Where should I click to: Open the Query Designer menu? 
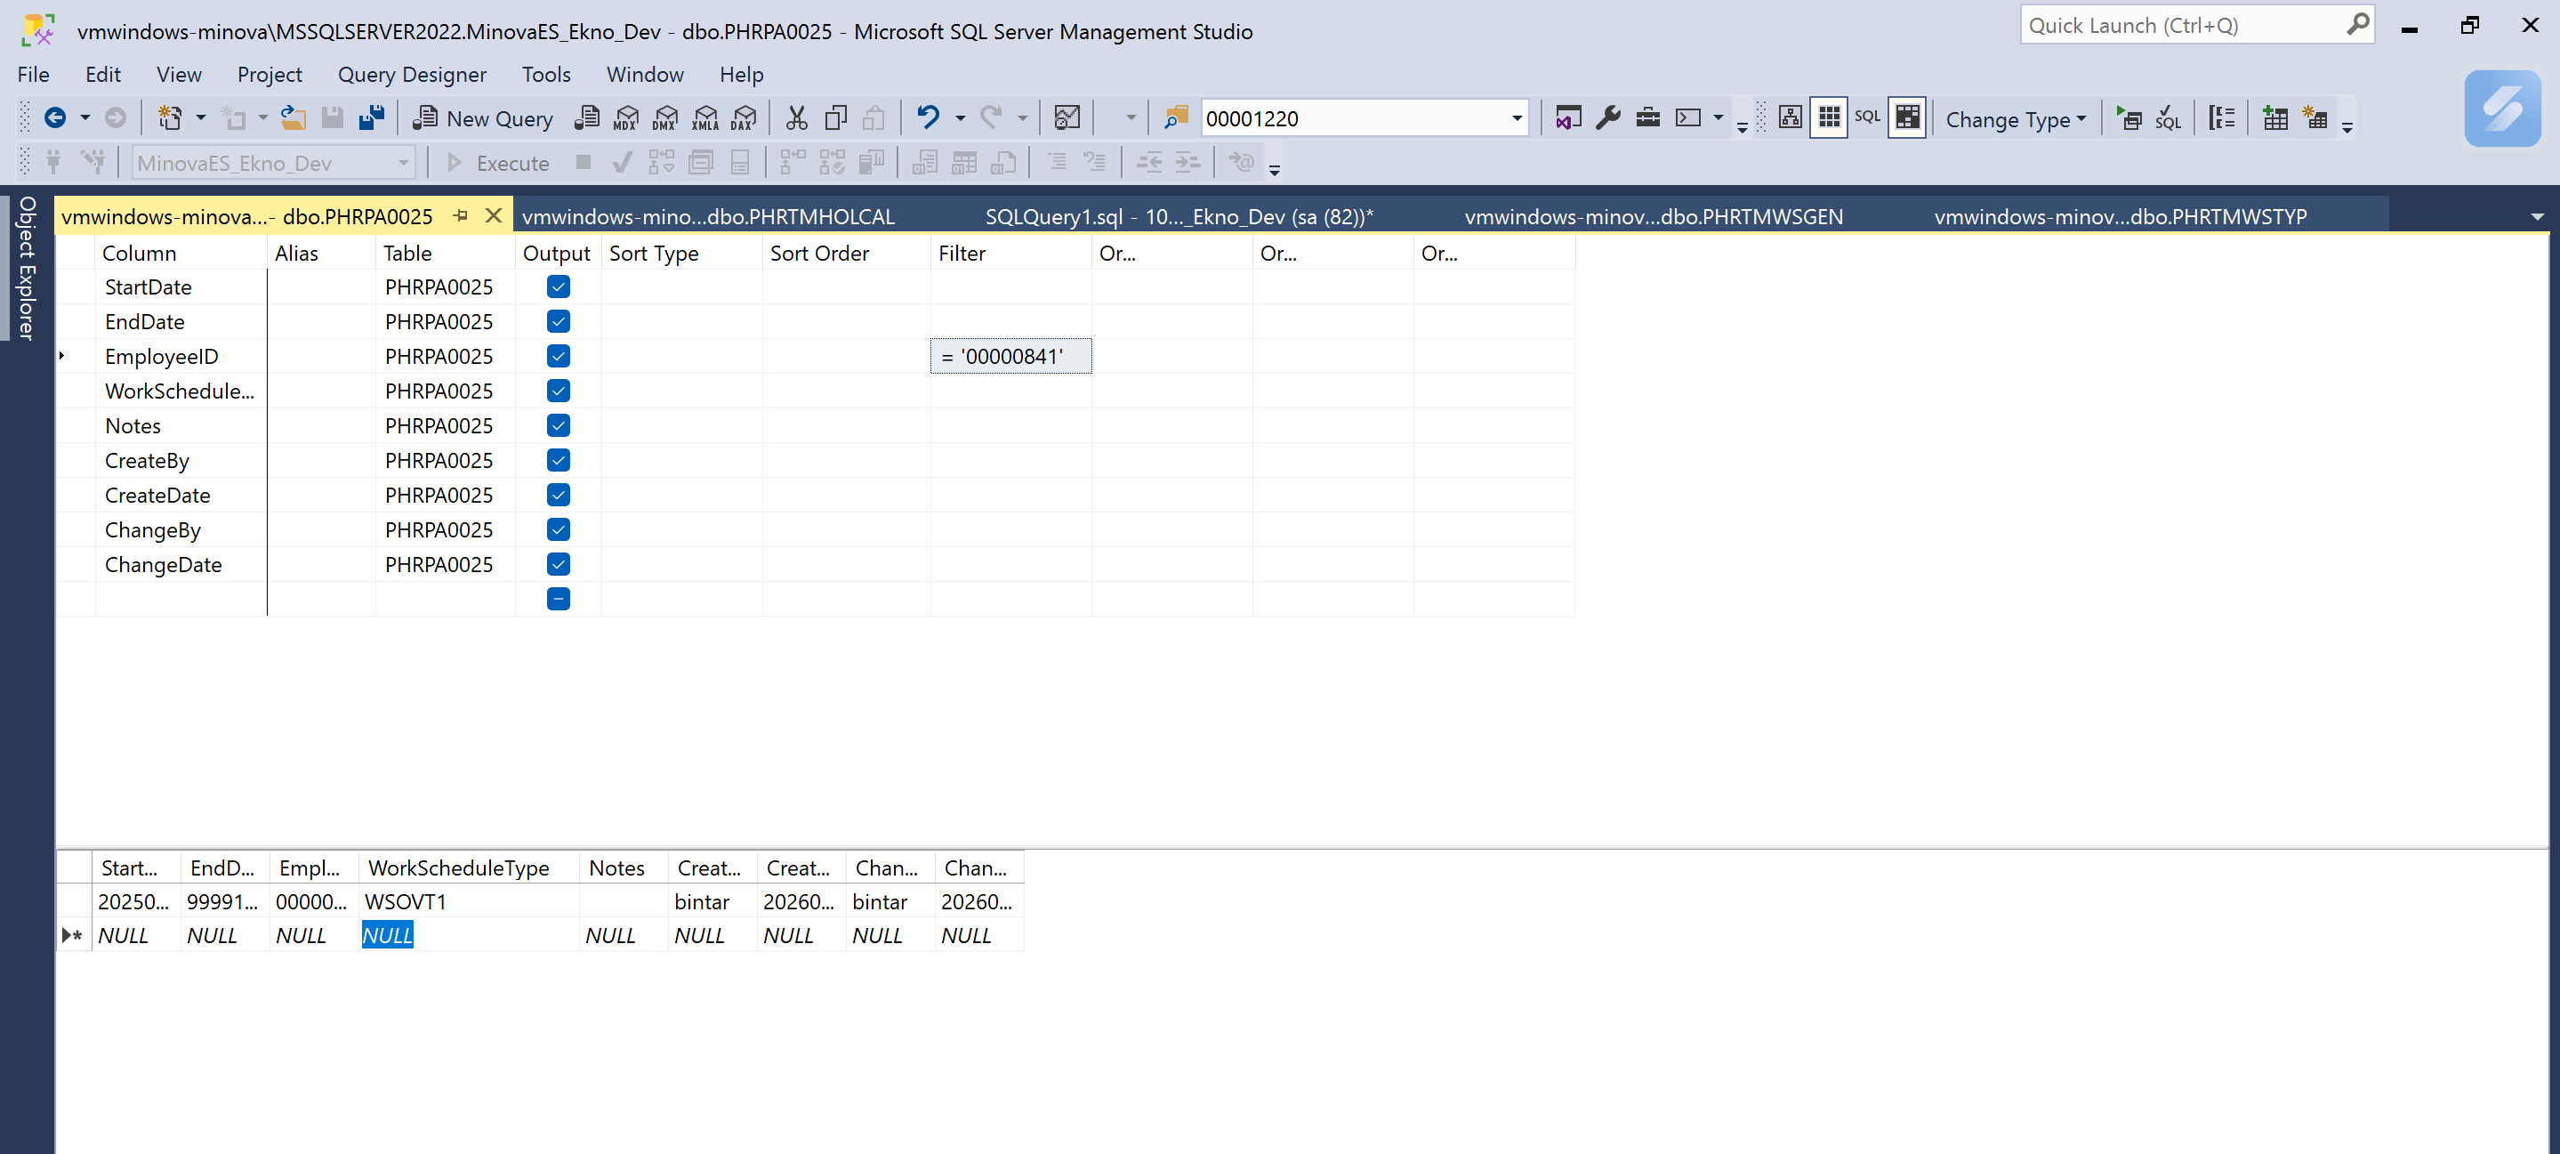pos(412,75)
